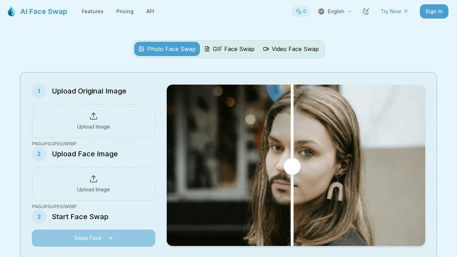The height and width of the screenshot is (257, 457).
Task: Toggle dark mode with the moon icon
Action: tap(366, 11)
